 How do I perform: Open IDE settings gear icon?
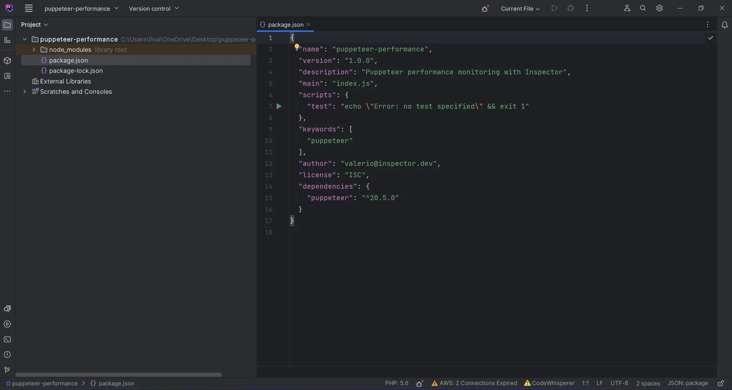[x=659, y=8]
